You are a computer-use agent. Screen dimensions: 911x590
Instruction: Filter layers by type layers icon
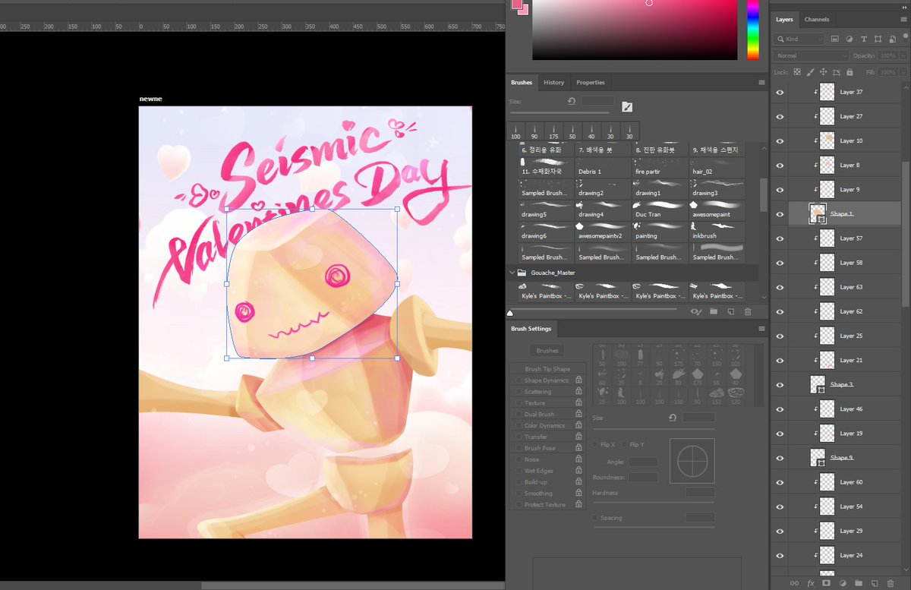pyautogui.click(x=864, y=39)
